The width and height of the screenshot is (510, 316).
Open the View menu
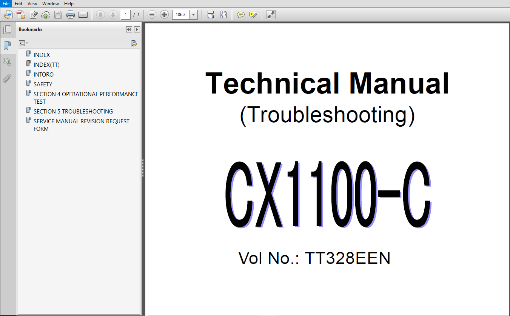(x=32, y=3)
